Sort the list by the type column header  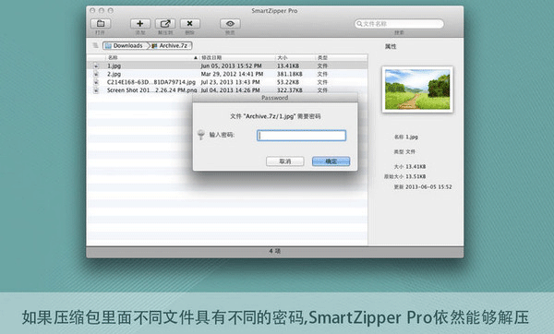[341, 57]
